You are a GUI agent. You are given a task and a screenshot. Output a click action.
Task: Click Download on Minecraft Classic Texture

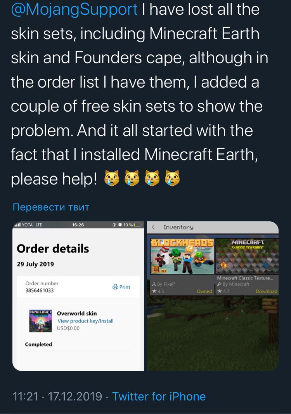pyautogui.click(x=267, y=291)
